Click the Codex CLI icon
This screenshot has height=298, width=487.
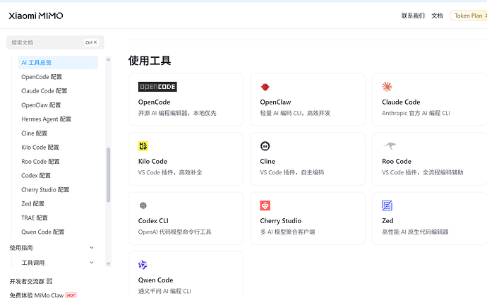(143, 205)
